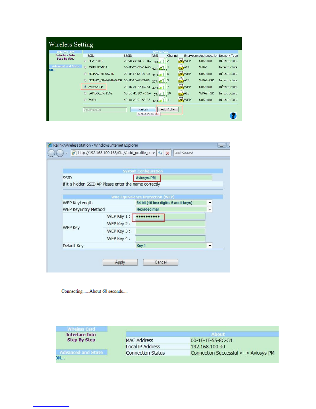The image size is (316, 409).
Task: Click the Disconnected status field
Action: 105,110
